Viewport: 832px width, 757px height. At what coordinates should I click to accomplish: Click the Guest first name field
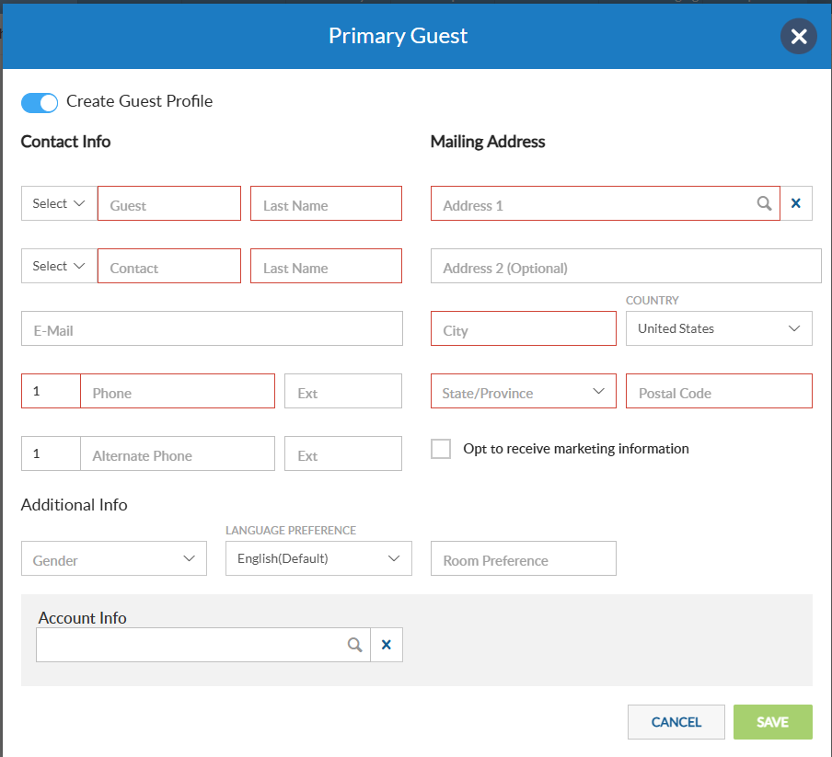click(x=169, y=203)
